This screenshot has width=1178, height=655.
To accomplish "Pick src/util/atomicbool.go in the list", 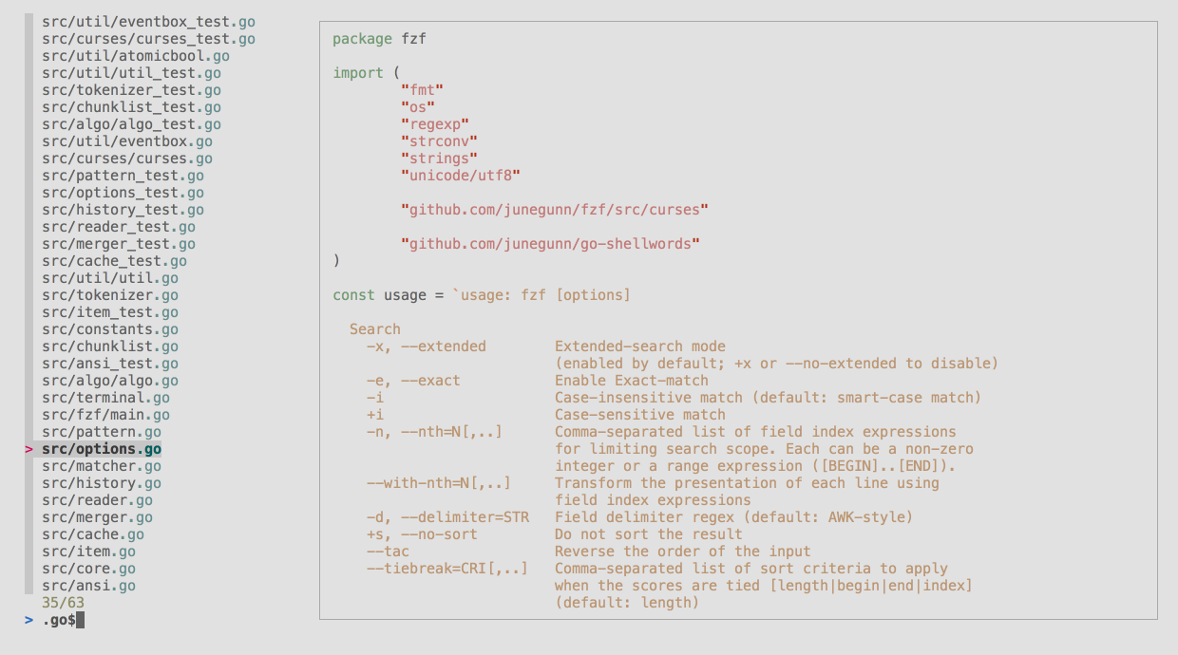I will (136, 56).
